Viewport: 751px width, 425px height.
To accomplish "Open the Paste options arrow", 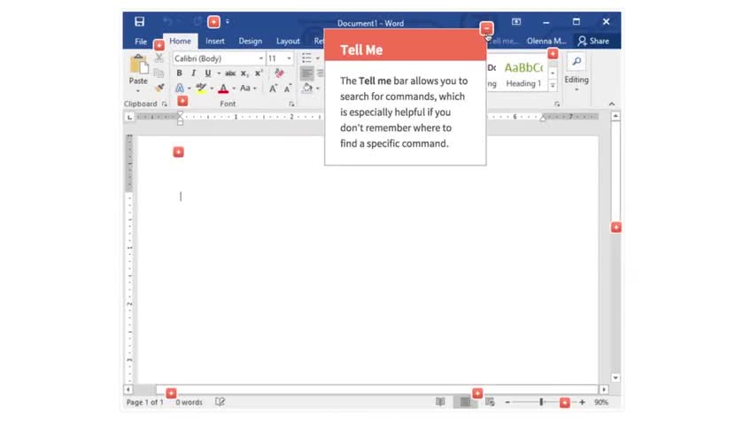I will tap(138, 90).
